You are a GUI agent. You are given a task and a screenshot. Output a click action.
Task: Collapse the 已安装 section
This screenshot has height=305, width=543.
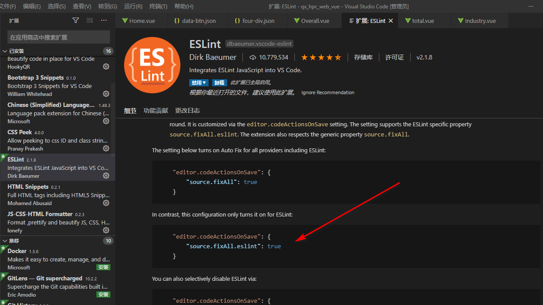5,51
